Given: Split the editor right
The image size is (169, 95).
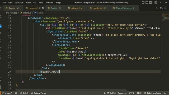Looking at the screenshot, I should pos(166,8).
